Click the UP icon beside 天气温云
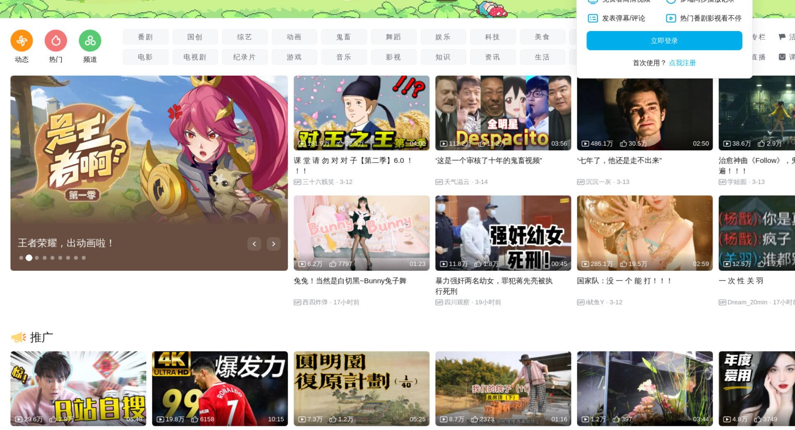 click(439, 182)
